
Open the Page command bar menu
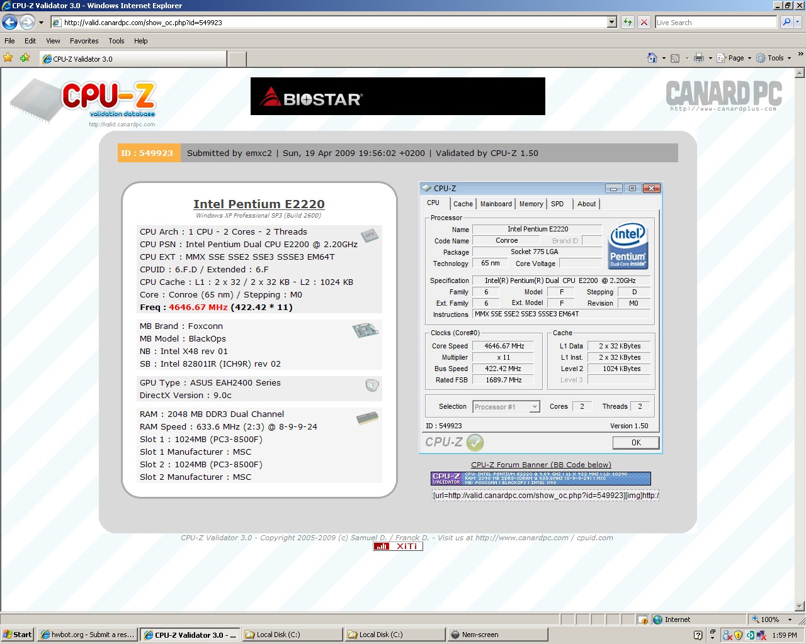point(734,58)
